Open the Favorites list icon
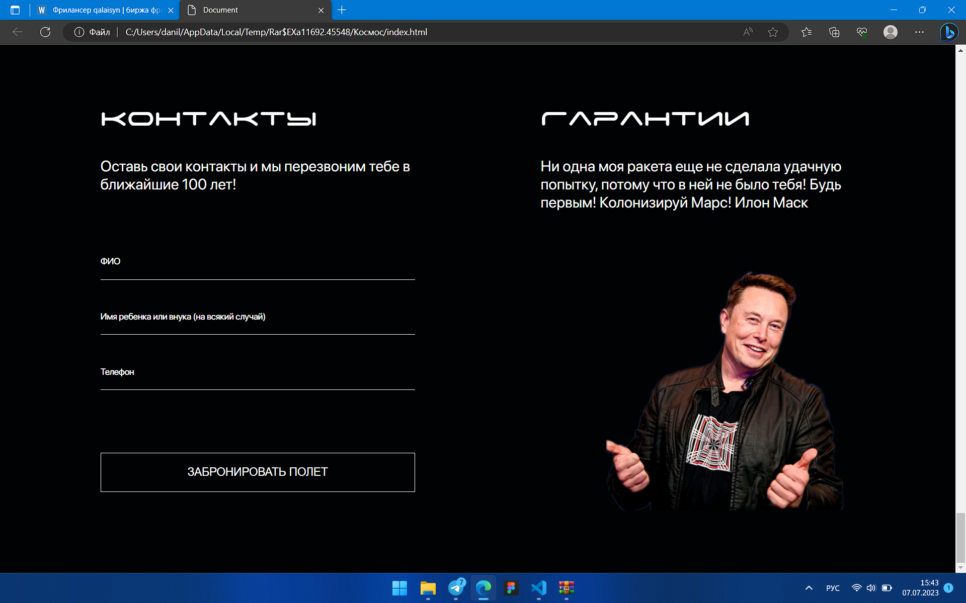This screenshot has width=966, height=603. click(807, 32)
